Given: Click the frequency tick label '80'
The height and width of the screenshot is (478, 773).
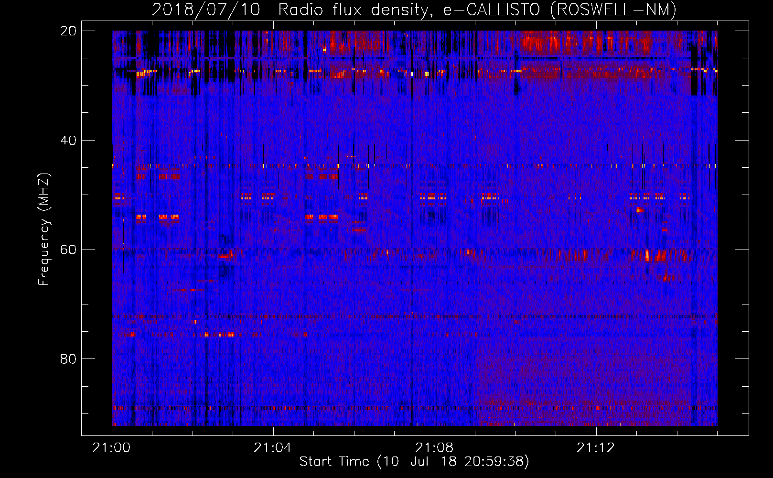Looking at the screenshot, I should pyautogui.click(x=68, y=359).
